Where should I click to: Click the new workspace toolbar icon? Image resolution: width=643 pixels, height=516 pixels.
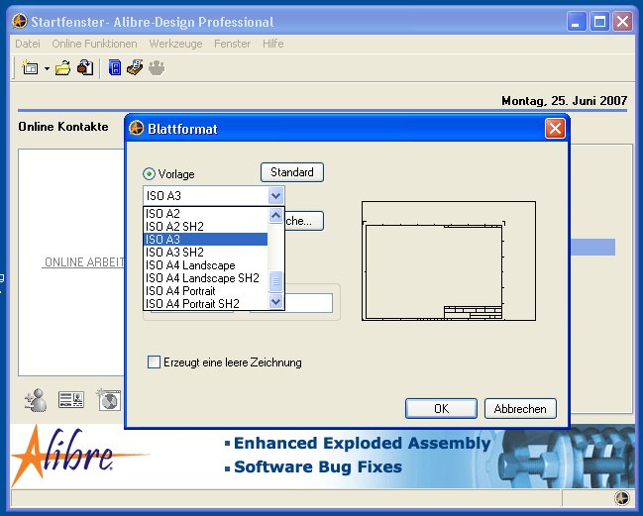(30, 67)
